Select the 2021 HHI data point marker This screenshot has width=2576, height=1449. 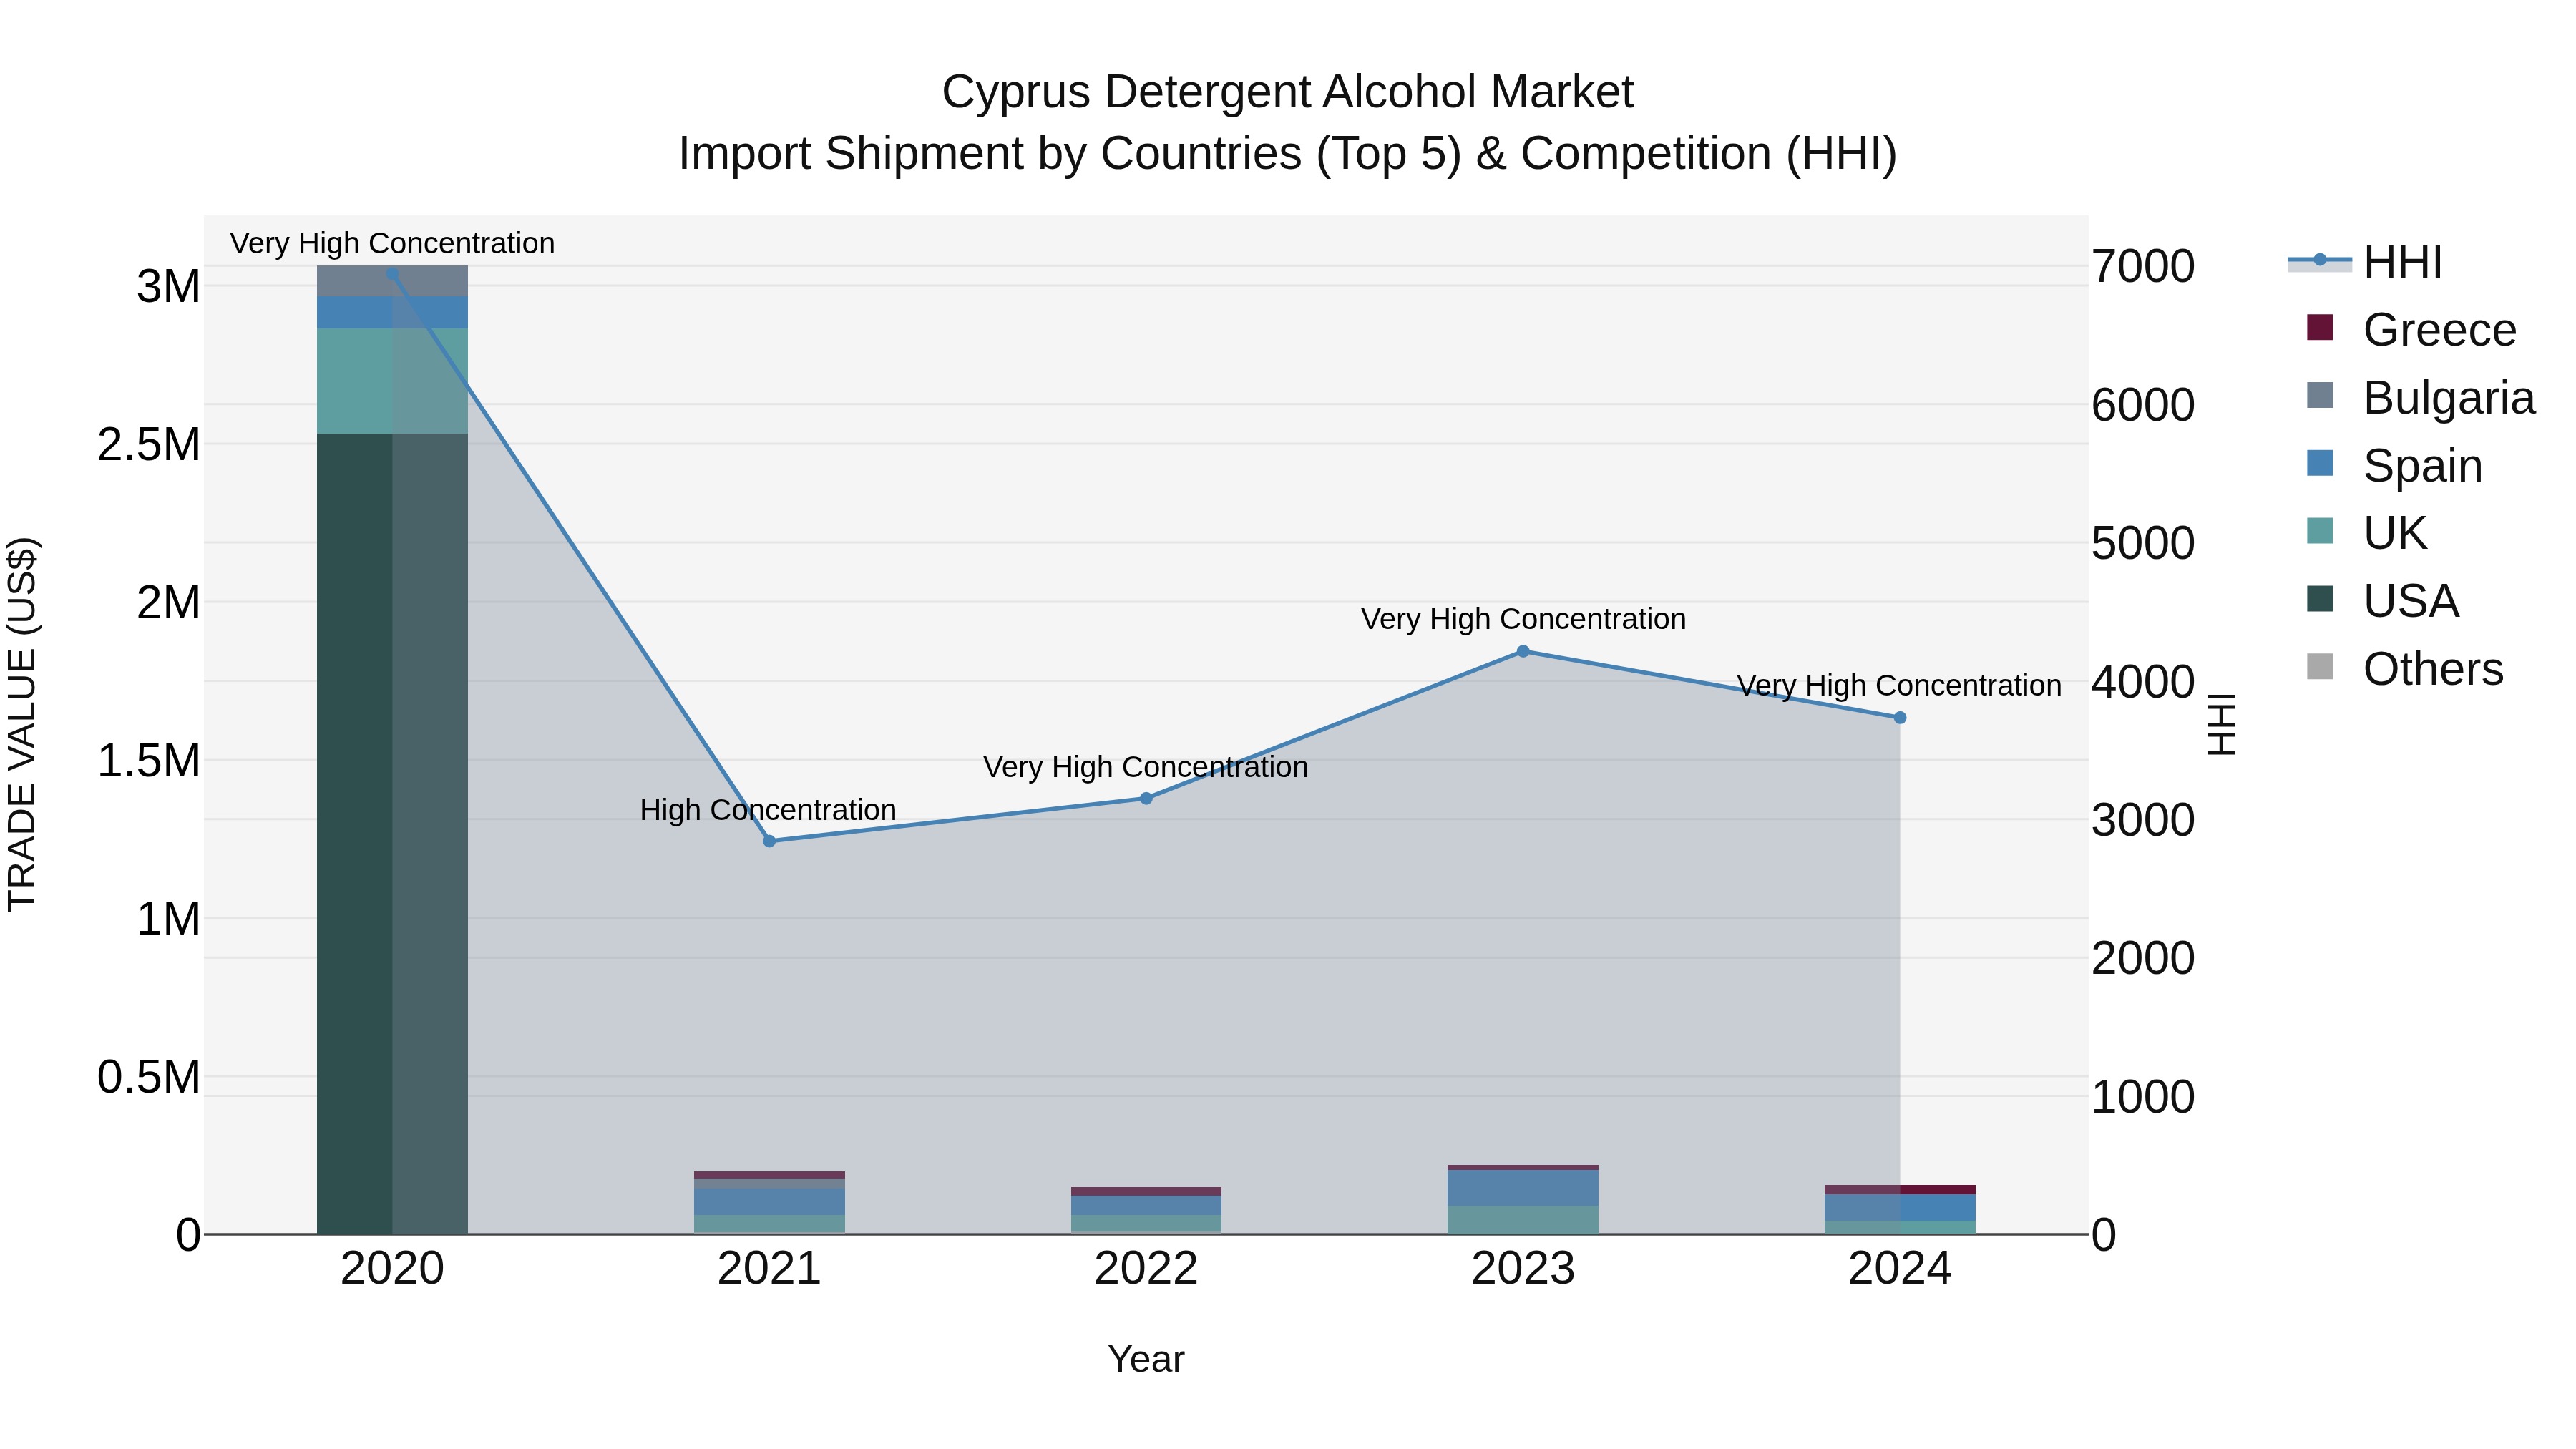[x=769, y=841]
